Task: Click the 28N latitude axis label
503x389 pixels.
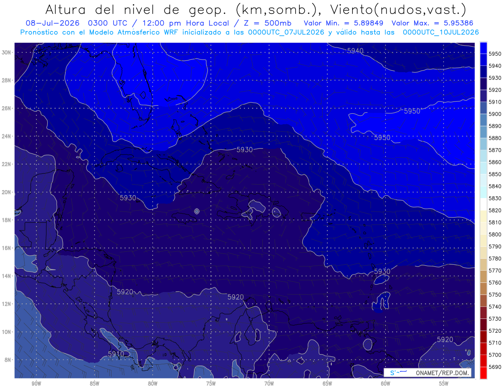Action: [x=6, y=80]
